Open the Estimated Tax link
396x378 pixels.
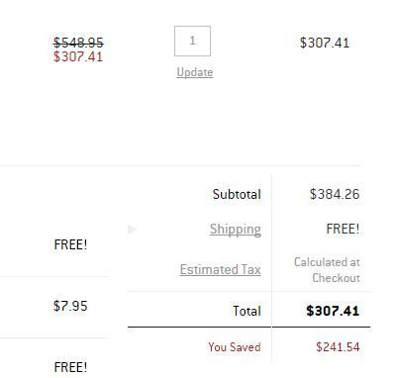[221, 269]
